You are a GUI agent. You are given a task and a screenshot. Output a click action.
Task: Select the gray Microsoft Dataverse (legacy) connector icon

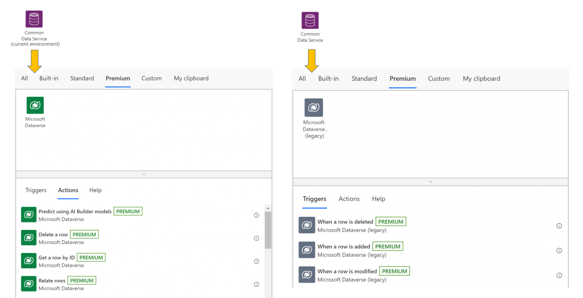tap(313, 108)
